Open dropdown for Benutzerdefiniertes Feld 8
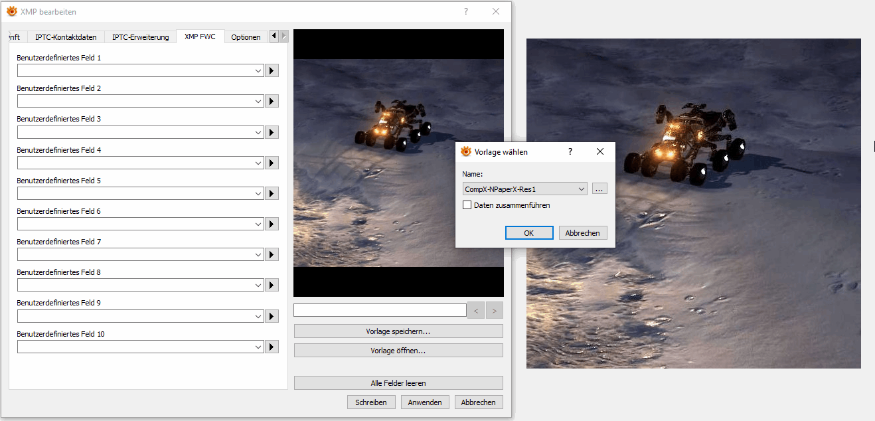Image resolution: width=875 pixels, height=421 pixels. (258, 286)
